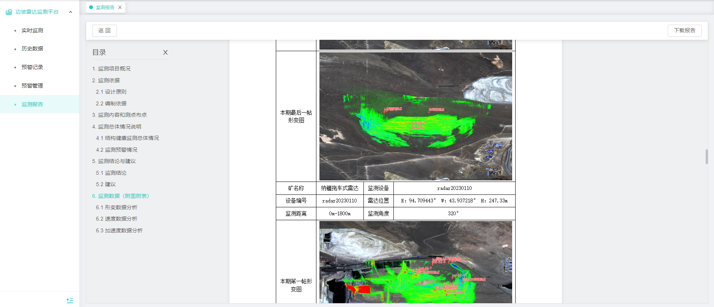Click the report vertical scrollbar thumb
Viewport: 714px width, 307px height.
[706, 157]
